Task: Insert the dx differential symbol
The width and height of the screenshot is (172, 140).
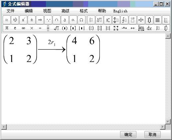Action: [149, 28]
